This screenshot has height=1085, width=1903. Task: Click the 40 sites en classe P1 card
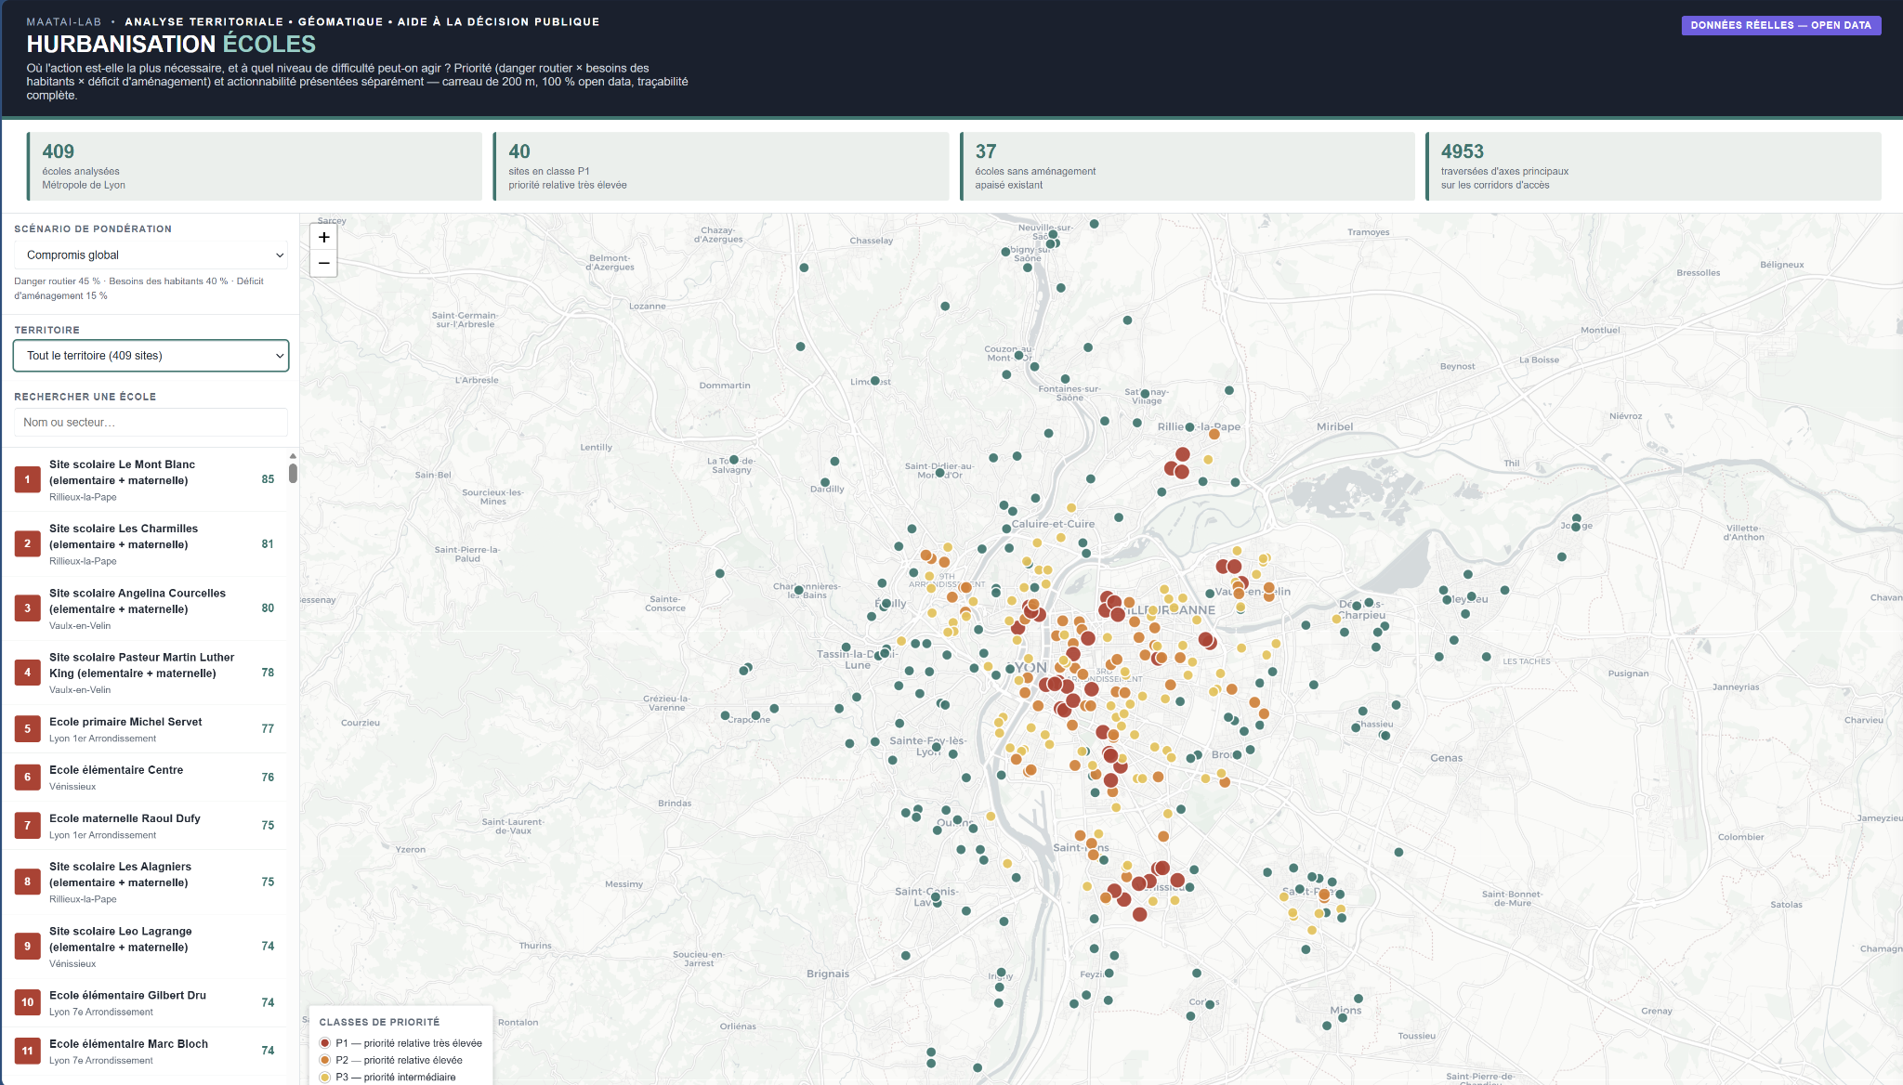click(x=721, y=166)
